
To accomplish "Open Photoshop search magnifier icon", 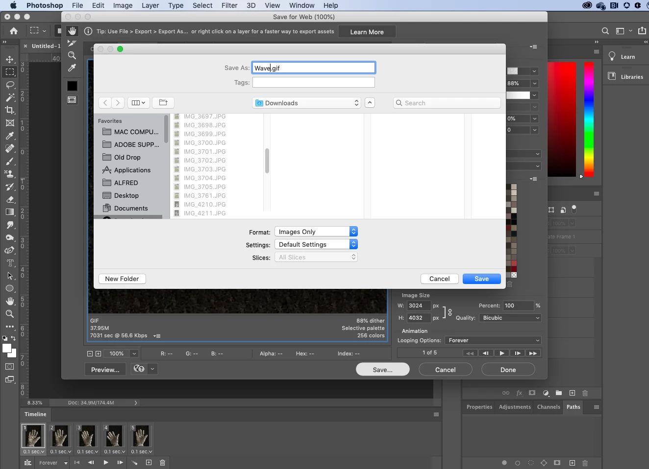I will click(605, 31).
